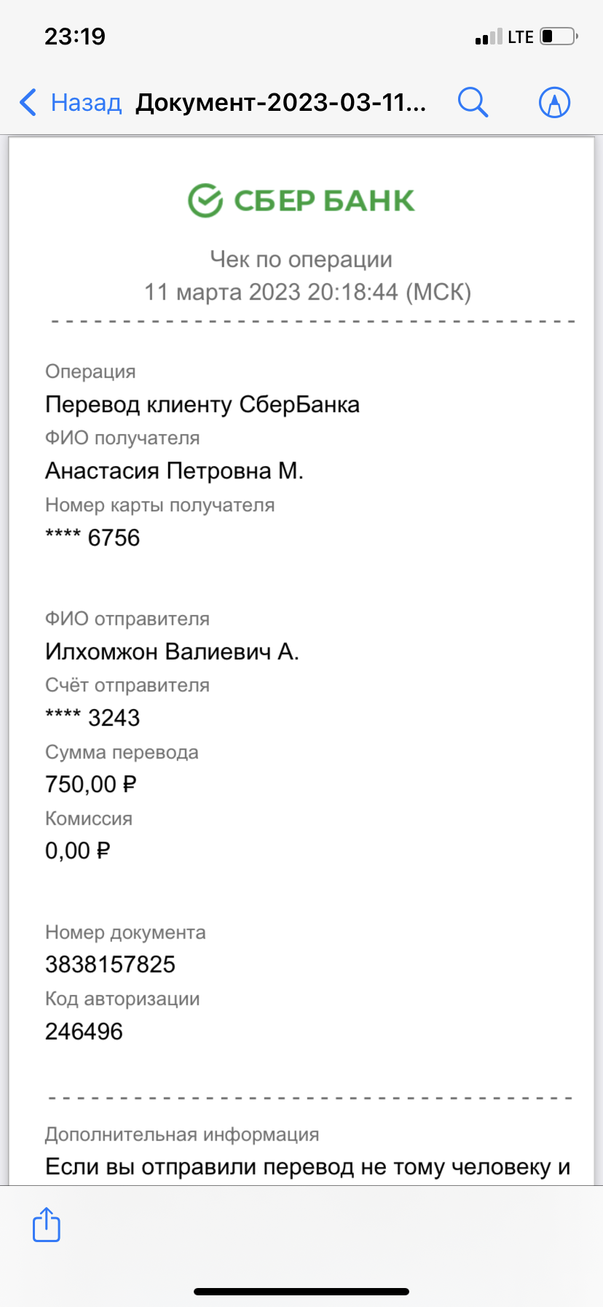Open search with the magnifier icon

click(473, 102)
